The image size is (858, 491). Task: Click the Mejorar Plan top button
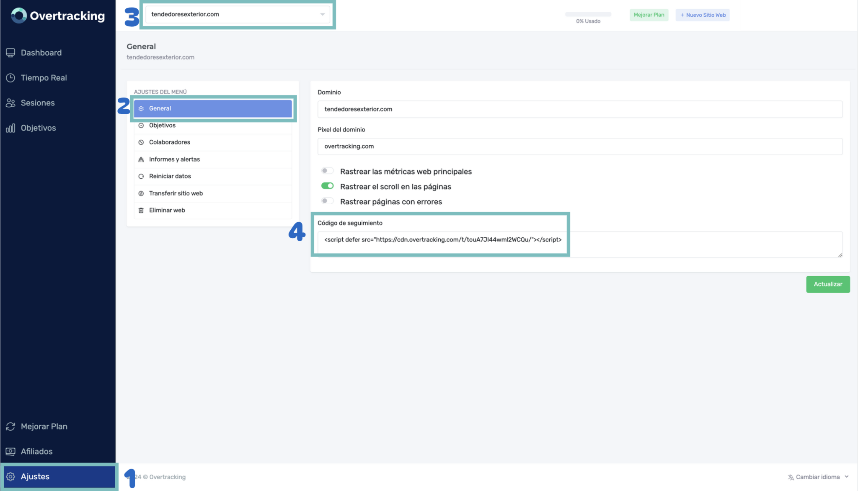649,15
